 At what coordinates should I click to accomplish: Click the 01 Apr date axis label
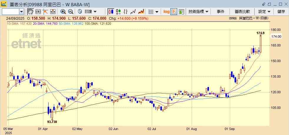(43, 129)
